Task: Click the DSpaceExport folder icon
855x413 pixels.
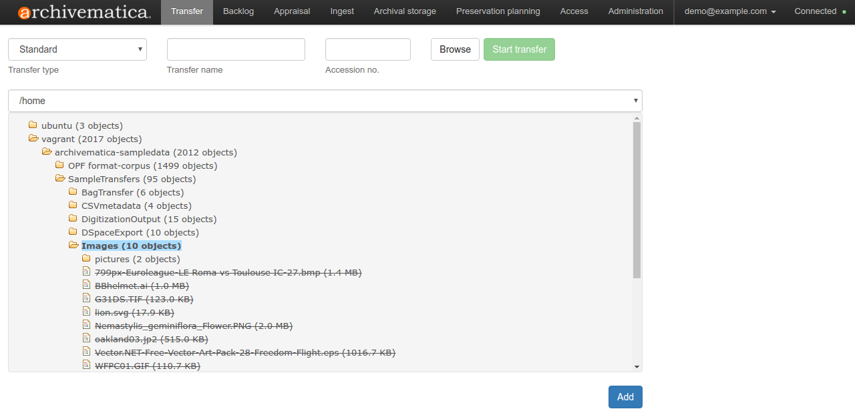Action: [73, 232]
